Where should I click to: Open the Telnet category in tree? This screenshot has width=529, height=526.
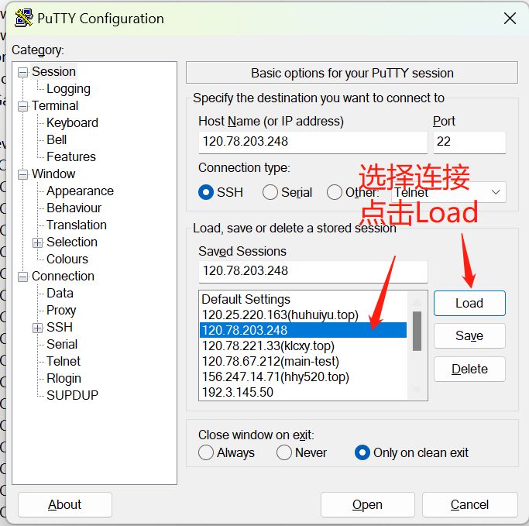tap(64, 361)
